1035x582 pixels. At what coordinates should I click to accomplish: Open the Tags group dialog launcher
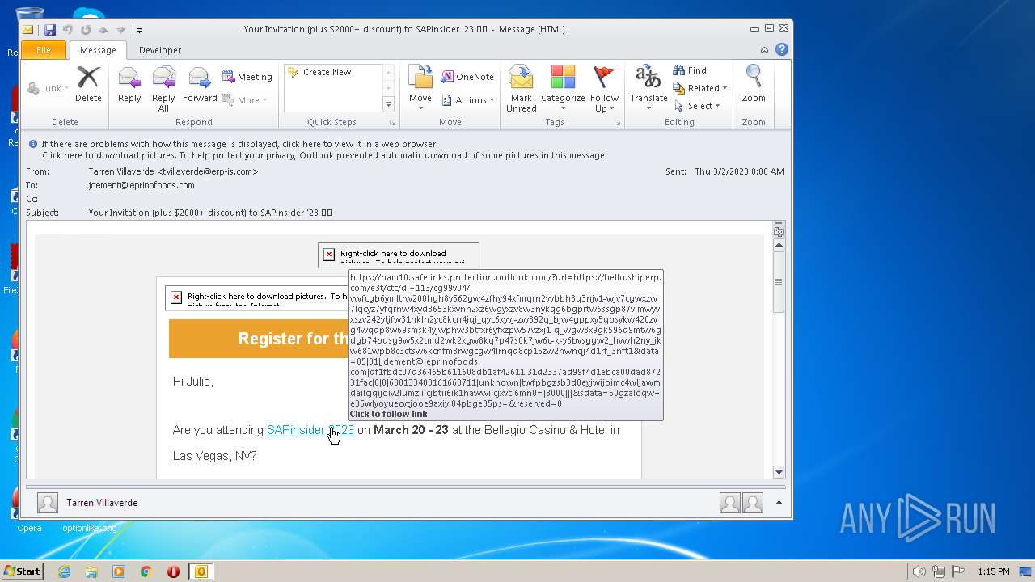point(617,123)
